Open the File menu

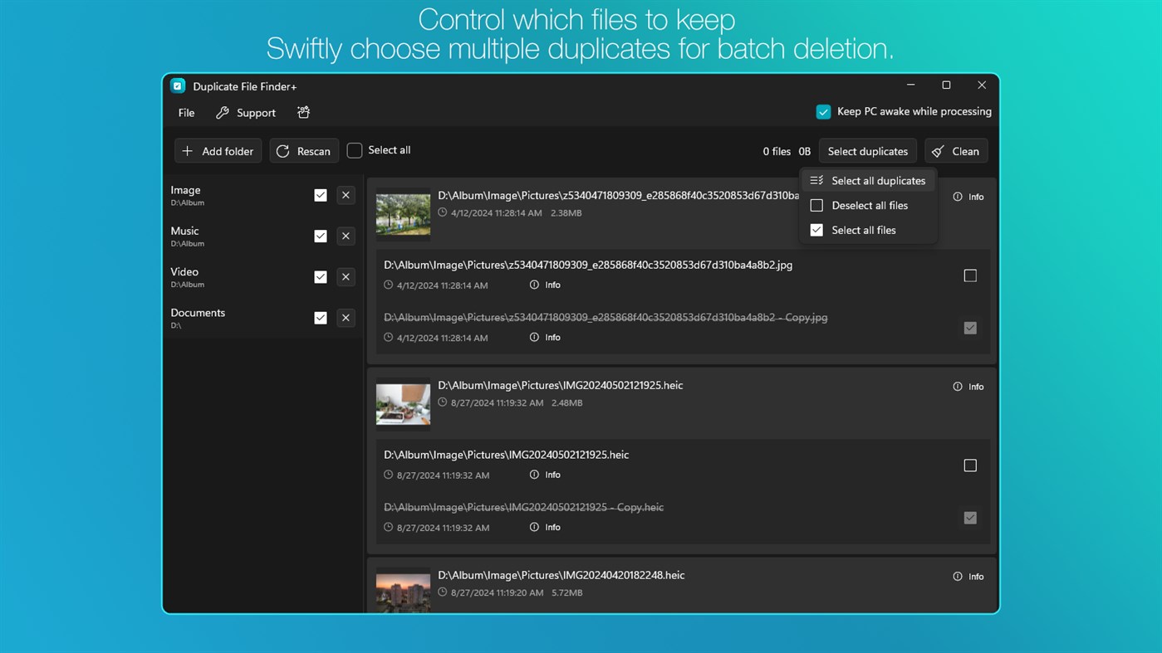pos(186,113)
